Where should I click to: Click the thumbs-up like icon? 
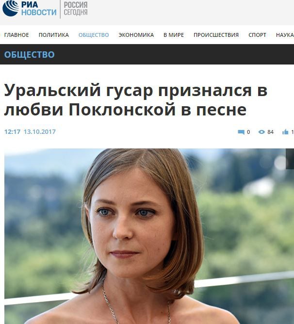285,132
